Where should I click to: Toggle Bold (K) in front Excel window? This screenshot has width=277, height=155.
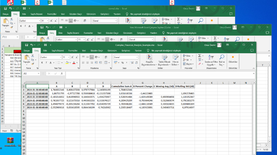point(42,63)
